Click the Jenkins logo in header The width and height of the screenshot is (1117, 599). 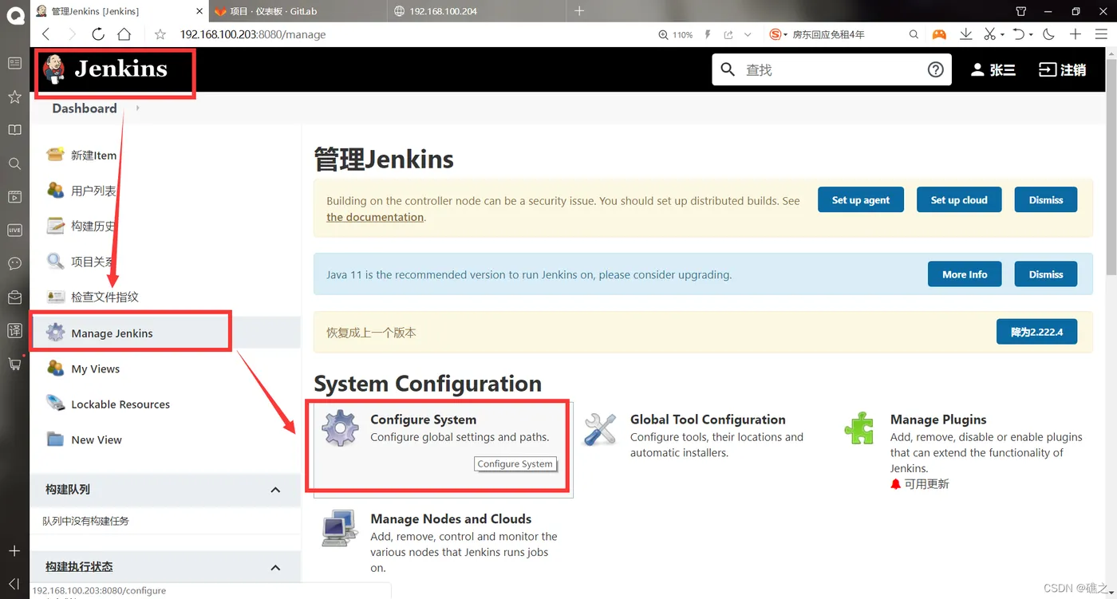point(105,69)
